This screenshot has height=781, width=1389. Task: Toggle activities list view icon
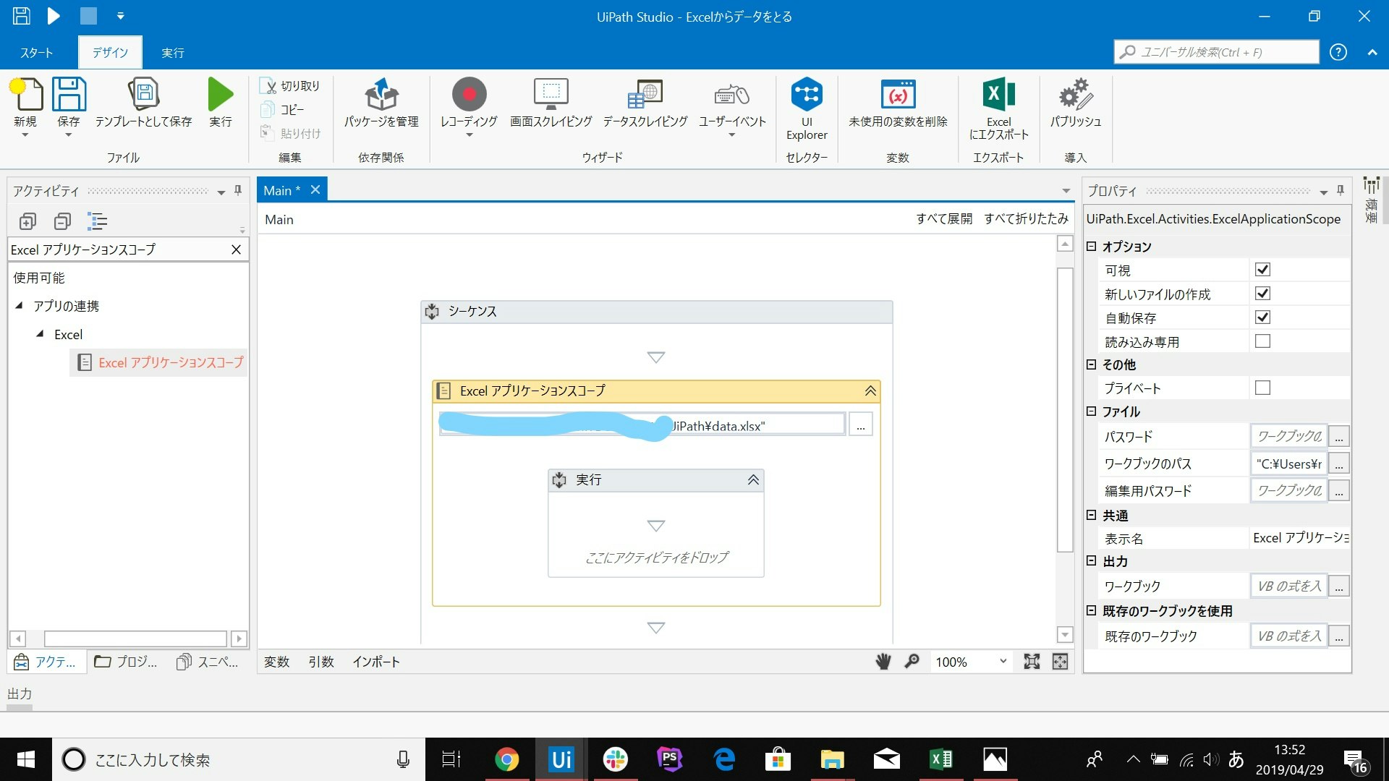click(x=97, y=221)
